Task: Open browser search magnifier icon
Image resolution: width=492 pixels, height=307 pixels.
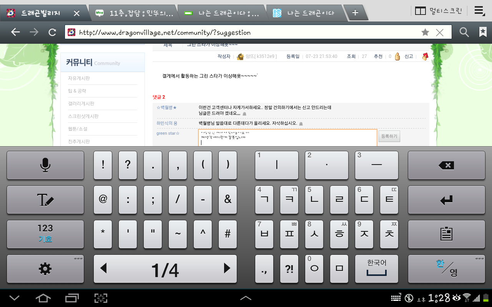Action: (x=464, y=32)
